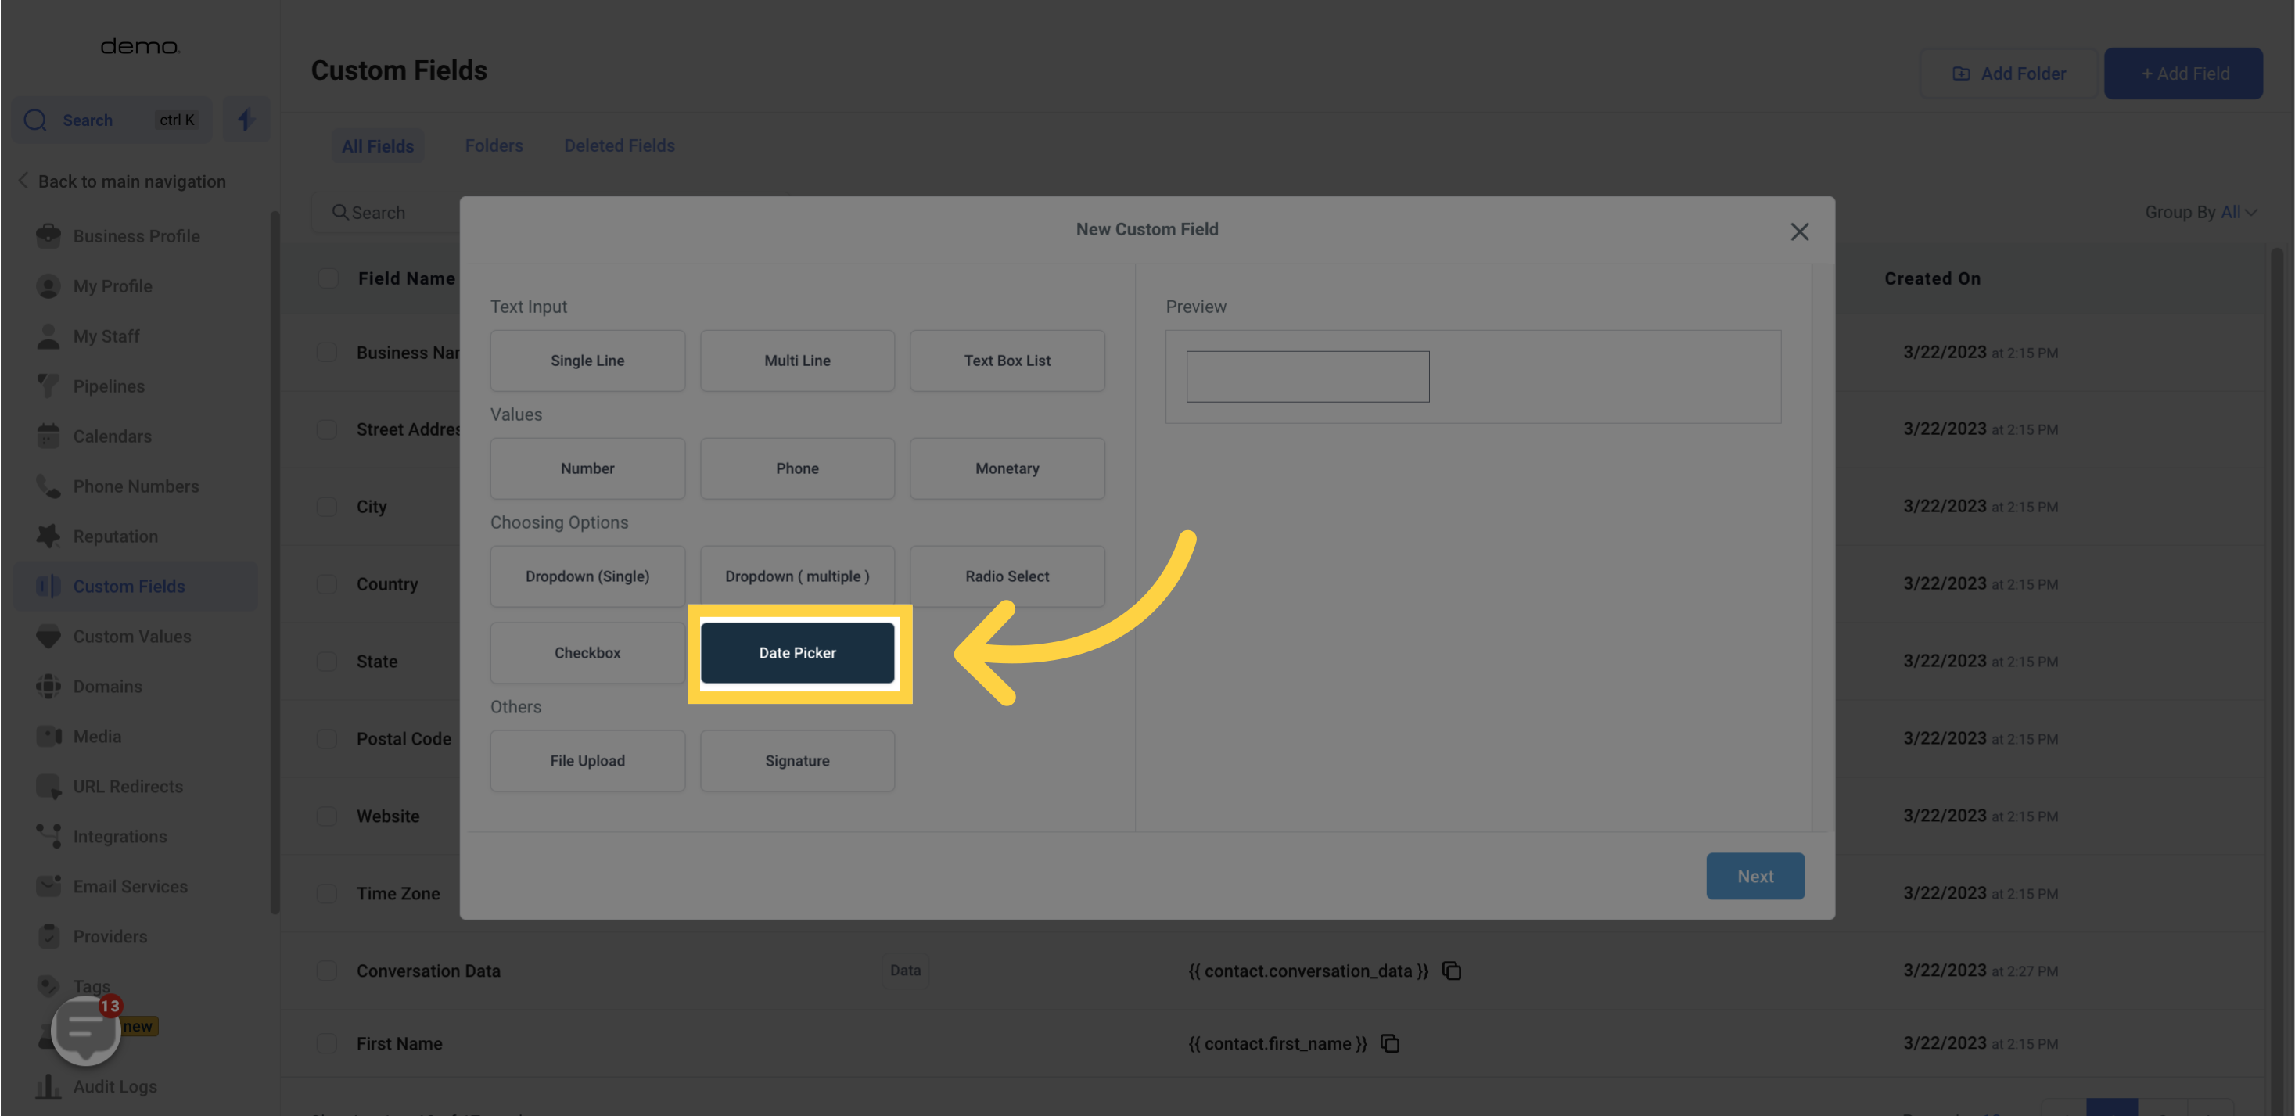Click the Custom Fields sidebar icon
Viewport: 2295px width, 1116px height.
[48, 586]
